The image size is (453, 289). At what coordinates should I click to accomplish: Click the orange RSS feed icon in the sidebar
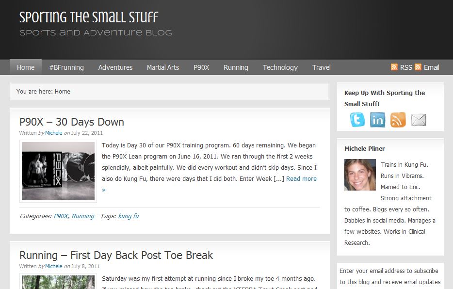pos(398,119)
